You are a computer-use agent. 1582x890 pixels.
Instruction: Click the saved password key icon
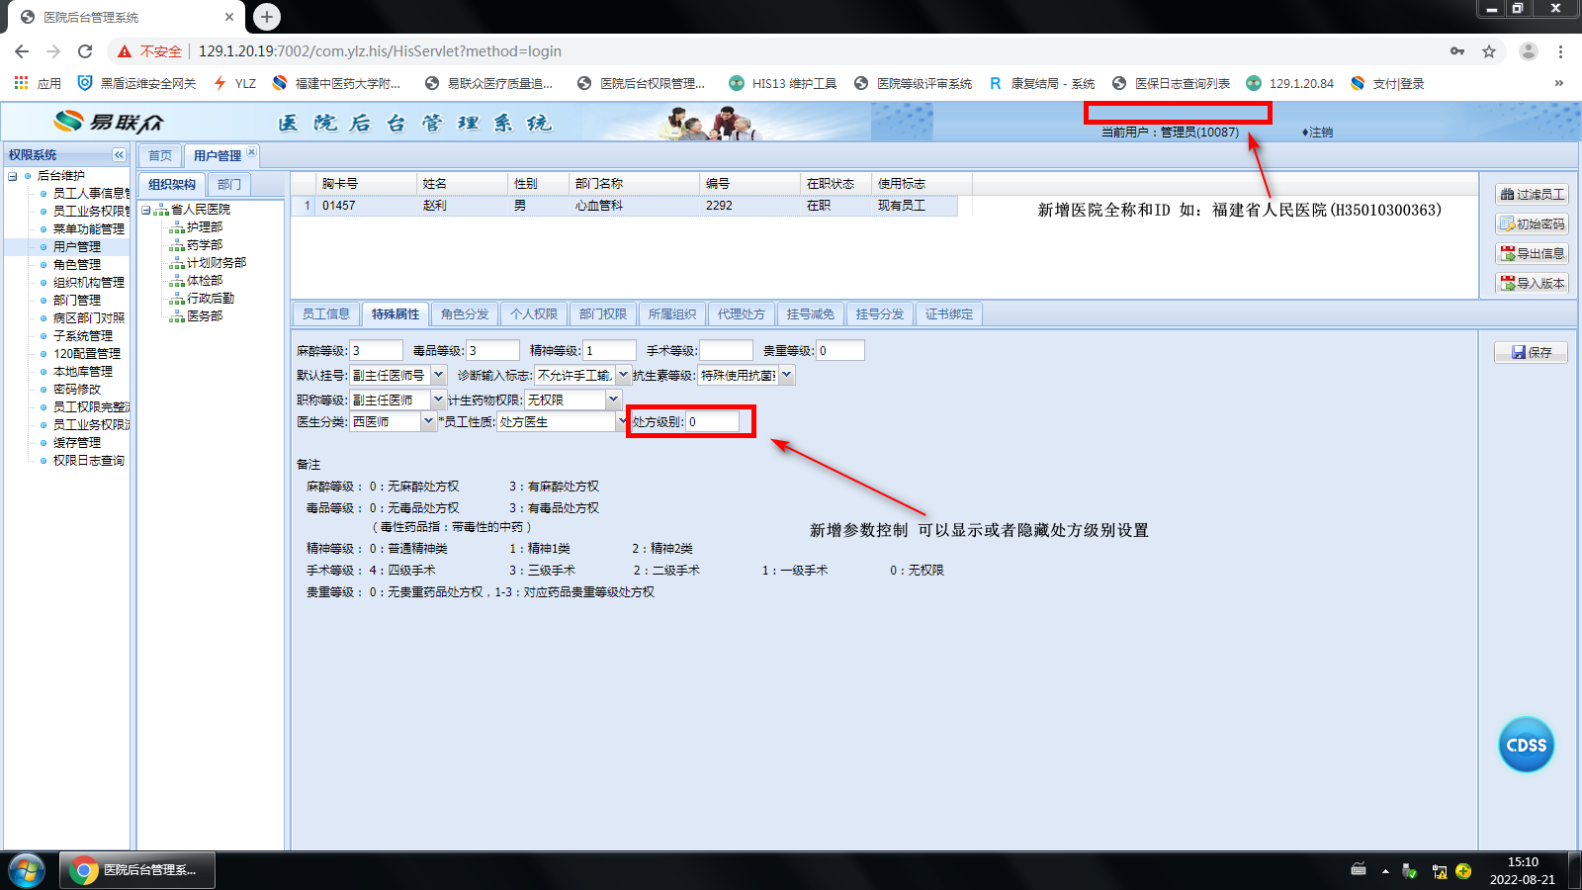pyautogui.click(x=1457, y=51)
